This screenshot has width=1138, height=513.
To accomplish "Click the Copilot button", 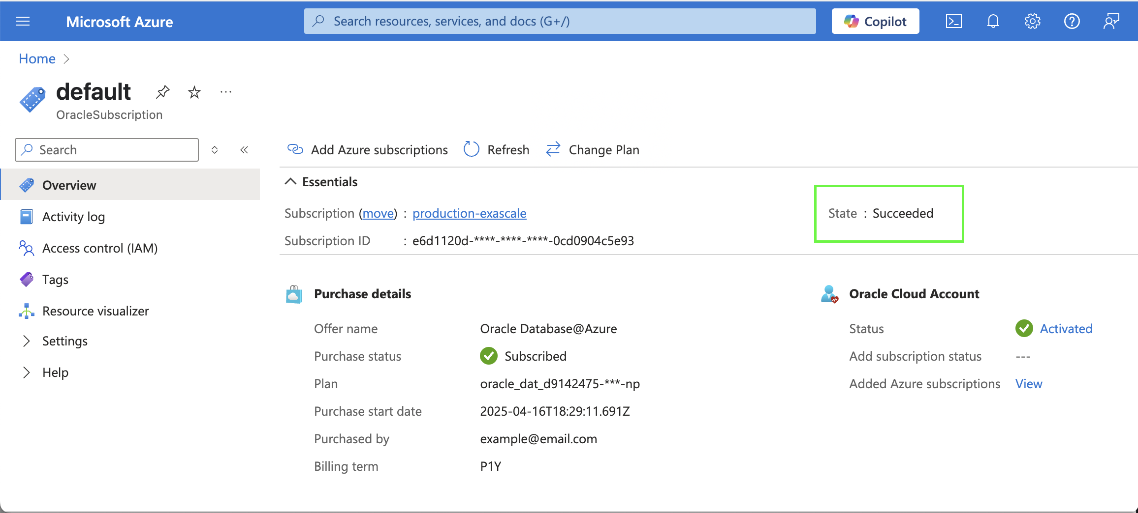I will (x=875, y=22).
